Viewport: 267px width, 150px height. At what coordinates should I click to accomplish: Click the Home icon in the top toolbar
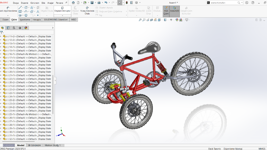pos(73,3)
